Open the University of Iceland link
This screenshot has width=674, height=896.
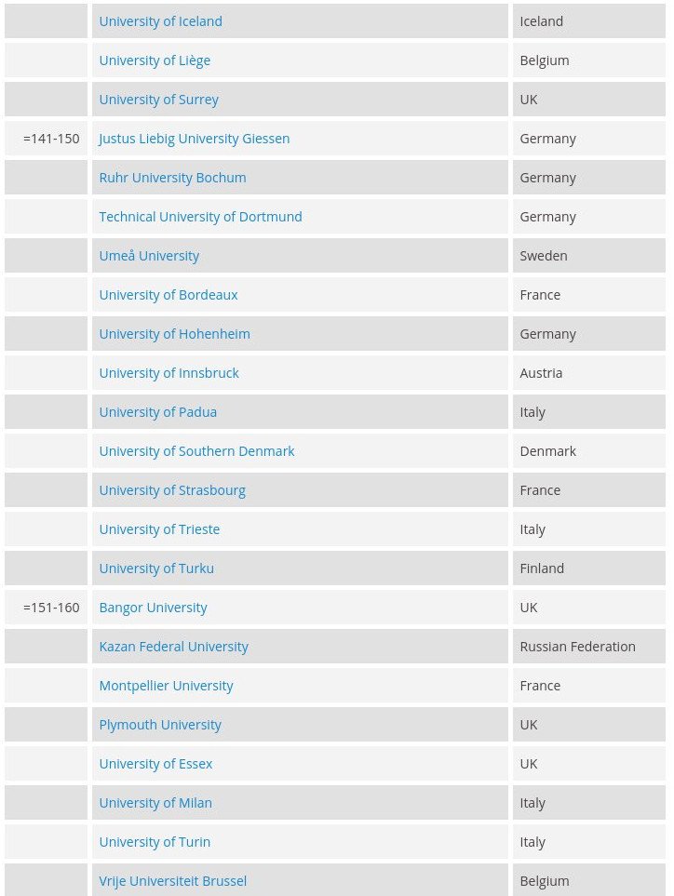(160, 21)
